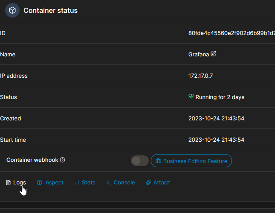Viewport: 275px width, 213px height.
Task: Open the container Console link
Action: click(121, 182)
